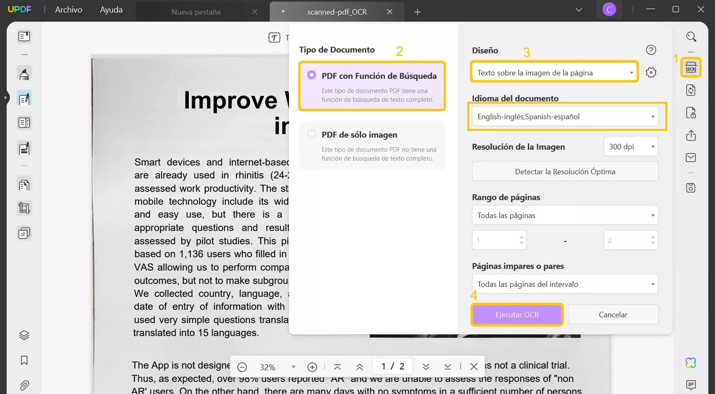This screenshot has height=394, width=715.
Task: Open the Archivo menu
Action: [x=68, y=10]
